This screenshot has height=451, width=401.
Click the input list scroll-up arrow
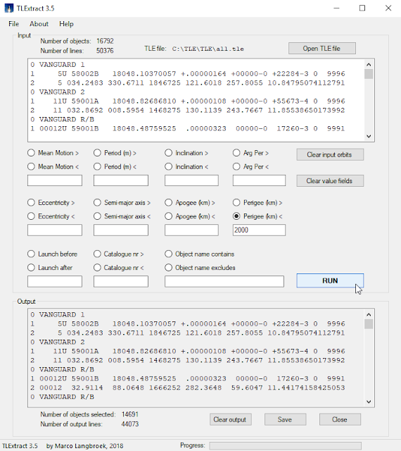(x=369, y=65)
